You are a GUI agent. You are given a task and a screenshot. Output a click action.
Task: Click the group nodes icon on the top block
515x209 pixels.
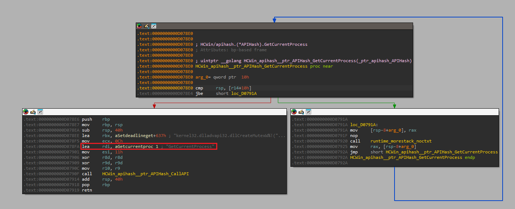coord(154,26)
